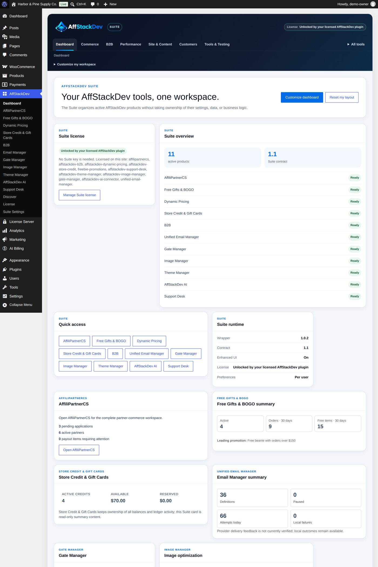
Task: Click the AffStackDev logo
Action: coord(79,27)
